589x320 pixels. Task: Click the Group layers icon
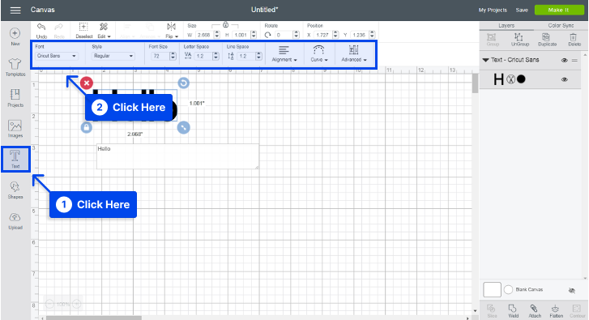point(492,40)
